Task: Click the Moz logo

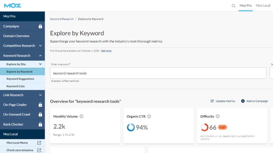Action: (13, 6)
